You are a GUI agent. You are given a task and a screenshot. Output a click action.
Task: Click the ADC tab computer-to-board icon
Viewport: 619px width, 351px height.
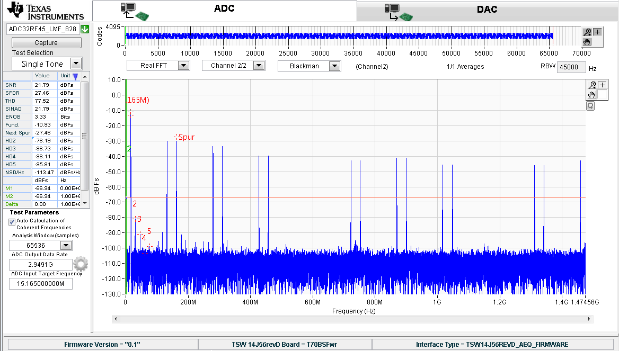coord(134,11)
